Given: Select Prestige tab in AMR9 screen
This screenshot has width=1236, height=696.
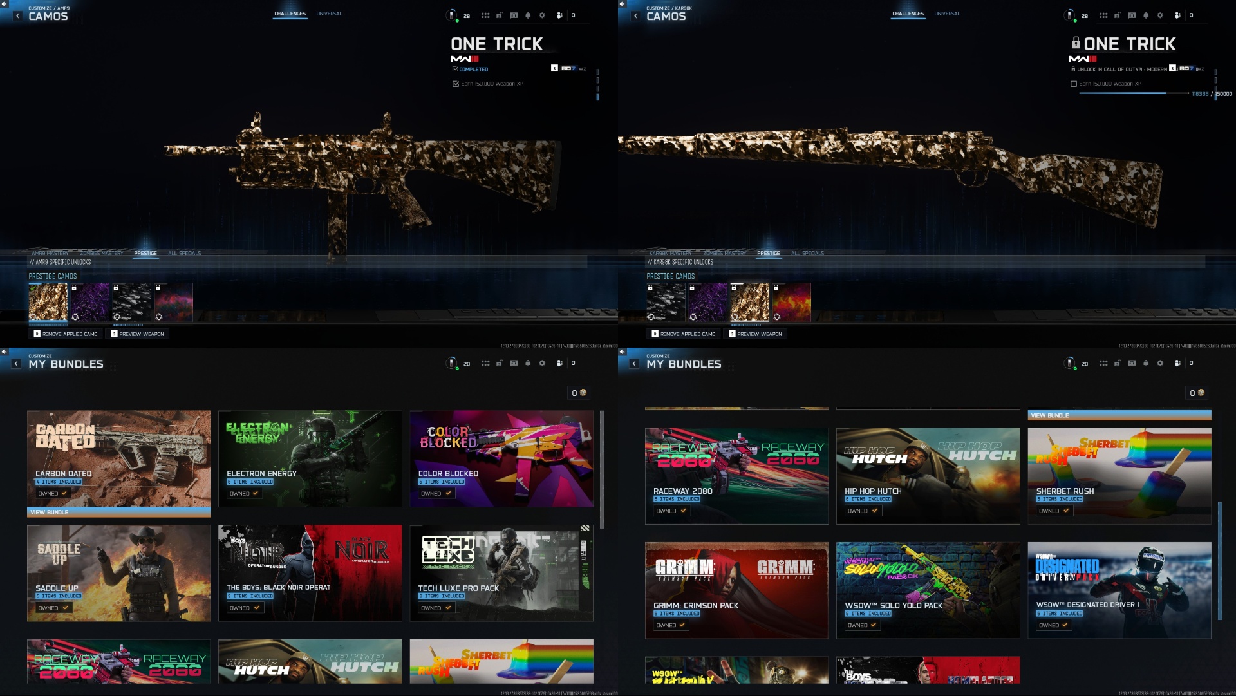Looking at the screenshot, I should tap(145, 253).
